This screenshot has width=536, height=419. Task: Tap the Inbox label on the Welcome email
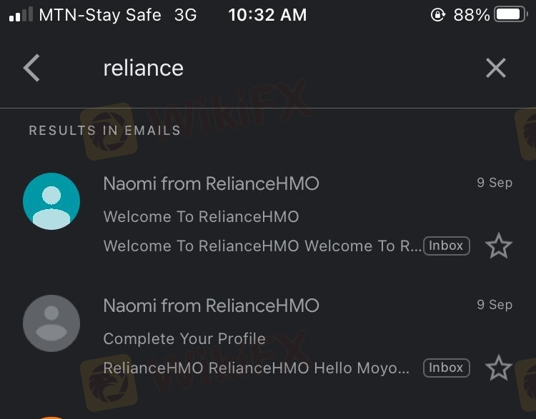pyautogui.click(x=446, y=246)
